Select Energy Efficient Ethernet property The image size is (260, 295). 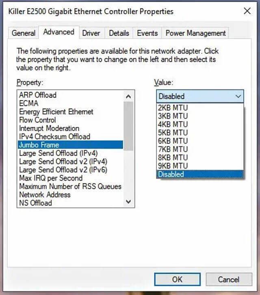[70, 111]
